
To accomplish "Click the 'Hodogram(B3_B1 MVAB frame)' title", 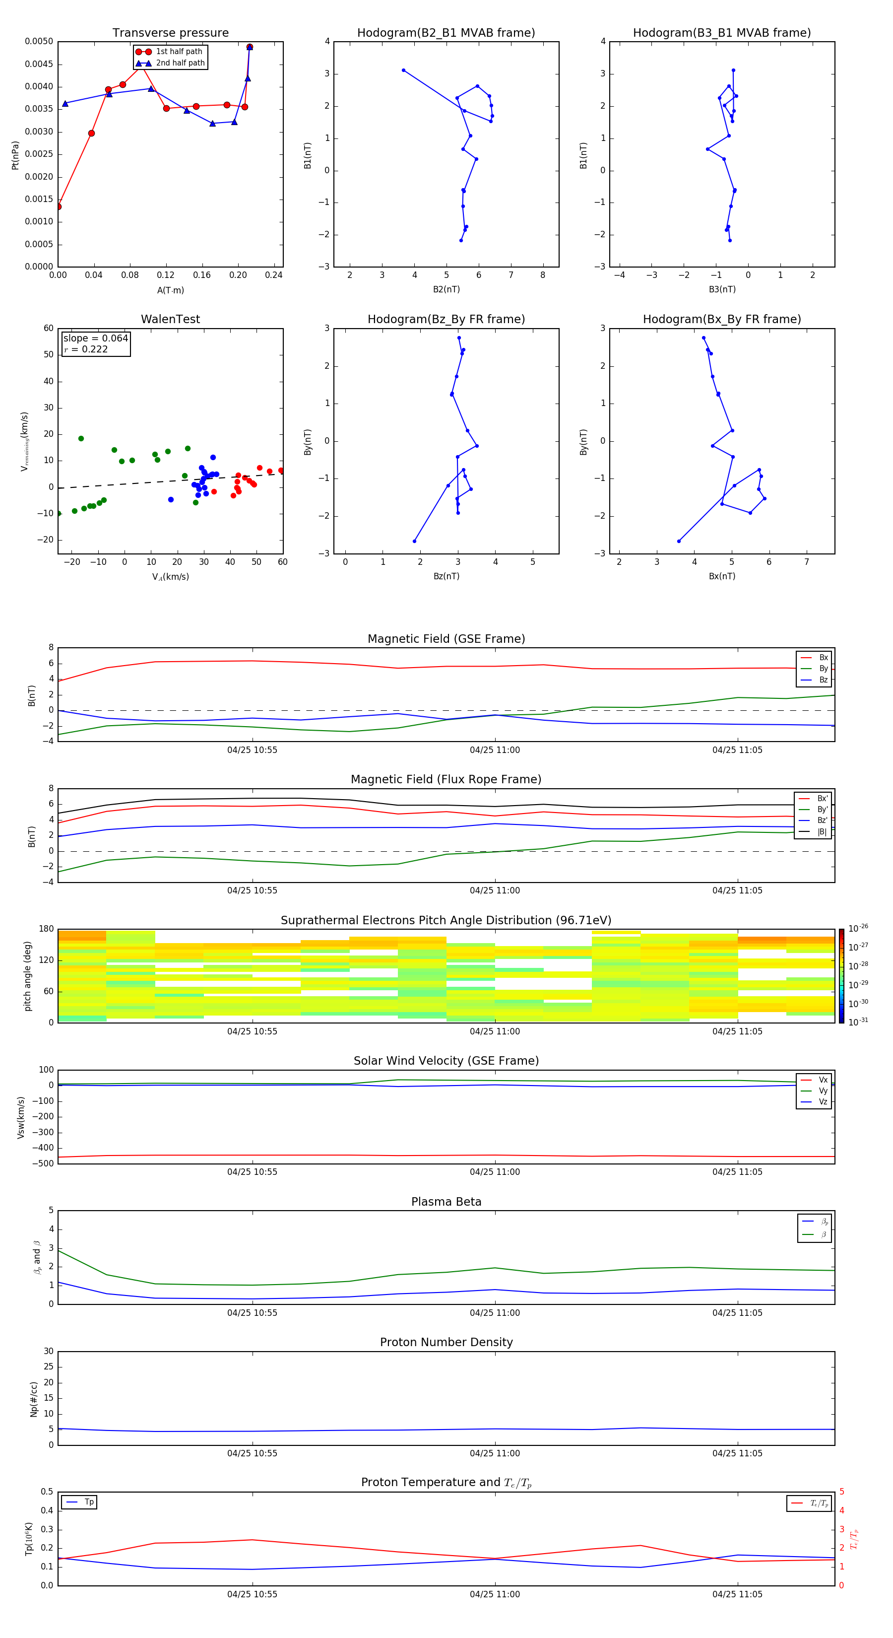I will [722, 33].
